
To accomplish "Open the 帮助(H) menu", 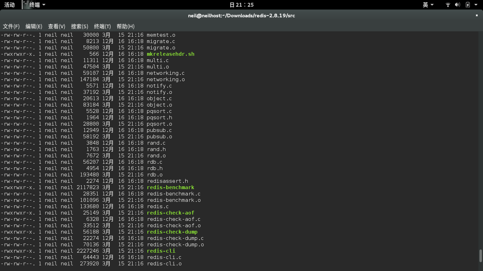I will point(126,26).
